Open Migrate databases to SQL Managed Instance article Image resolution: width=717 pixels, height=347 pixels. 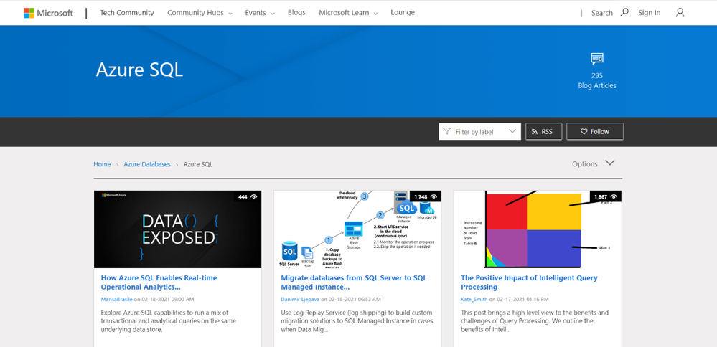point(354,282)
